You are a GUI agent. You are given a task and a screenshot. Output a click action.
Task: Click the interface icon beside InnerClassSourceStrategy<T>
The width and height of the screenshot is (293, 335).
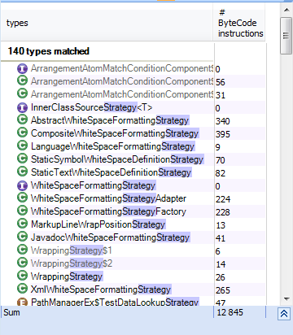tap(22, 107)
